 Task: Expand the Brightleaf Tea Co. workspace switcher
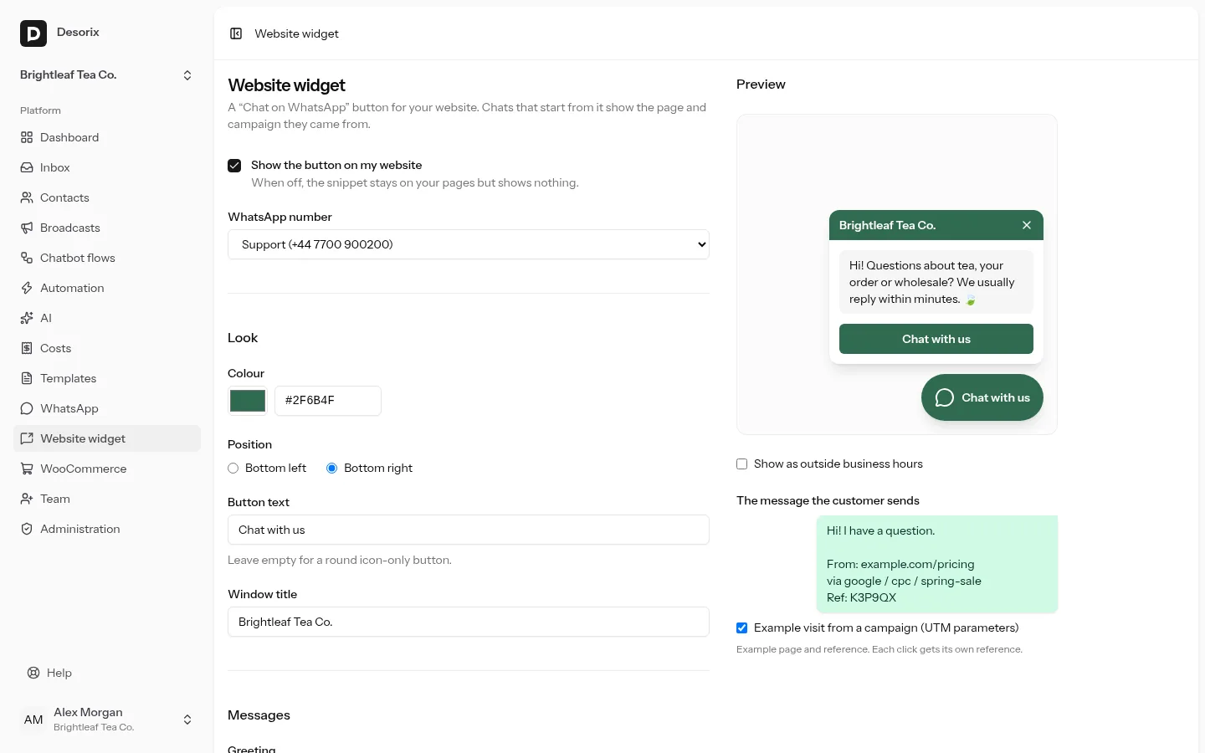[x=107, y=75]
